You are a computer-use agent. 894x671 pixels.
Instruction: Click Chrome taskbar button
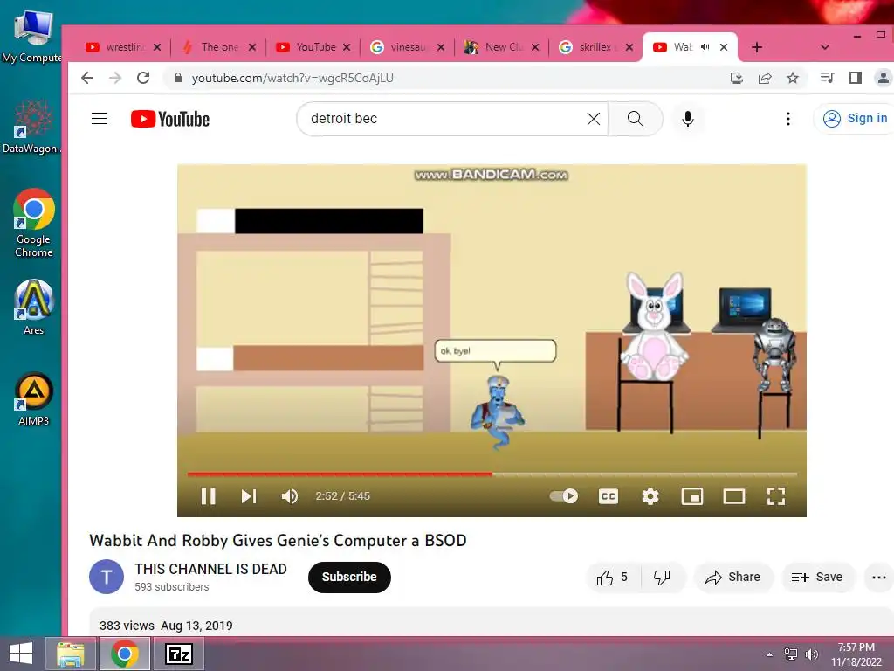(x=125, y=654)
